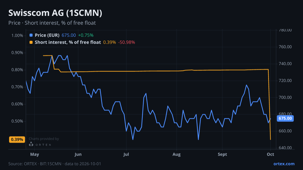Click the Aug label on time axis

pyautogui.click(x=176, y=154)
